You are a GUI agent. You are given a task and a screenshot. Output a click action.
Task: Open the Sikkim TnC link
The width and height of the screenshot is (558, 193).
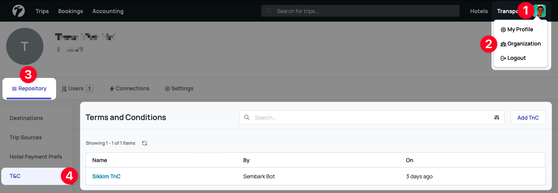[x=106, y=176]
